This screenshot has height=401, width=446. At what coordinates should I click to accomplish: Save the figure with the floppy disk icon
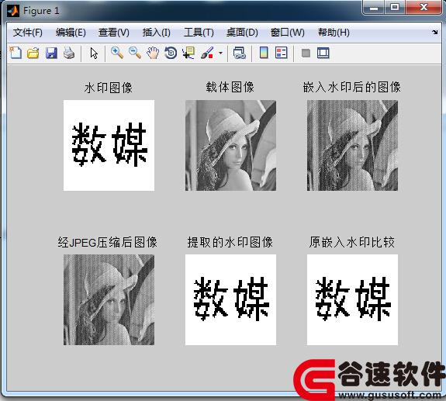coord(51,53)
